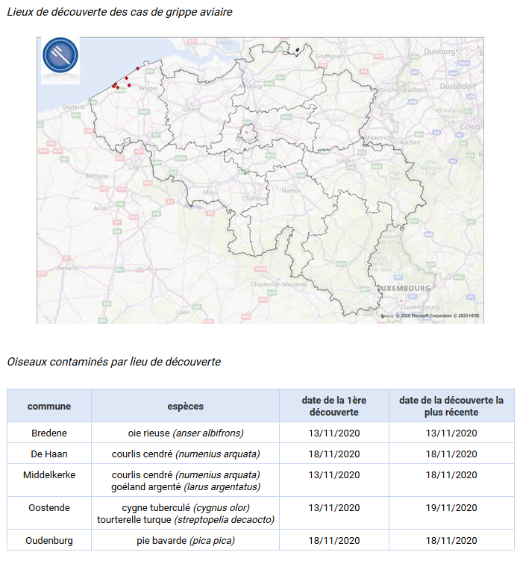The width and height of the screenshot is (520, 561).
Task: Click the Bruges city label on the map
Action: pyautogui.click(x=150, y=89)
